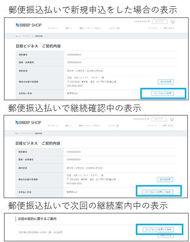Go to マイページ in the 新規申込 header
The image size is (190, 242).
(x=153, y=28)
